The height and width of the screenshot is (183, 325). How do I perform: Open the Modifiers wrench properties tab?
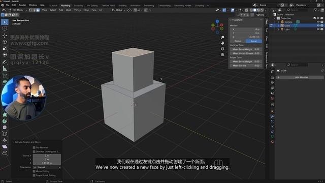[x=272, y=116]
